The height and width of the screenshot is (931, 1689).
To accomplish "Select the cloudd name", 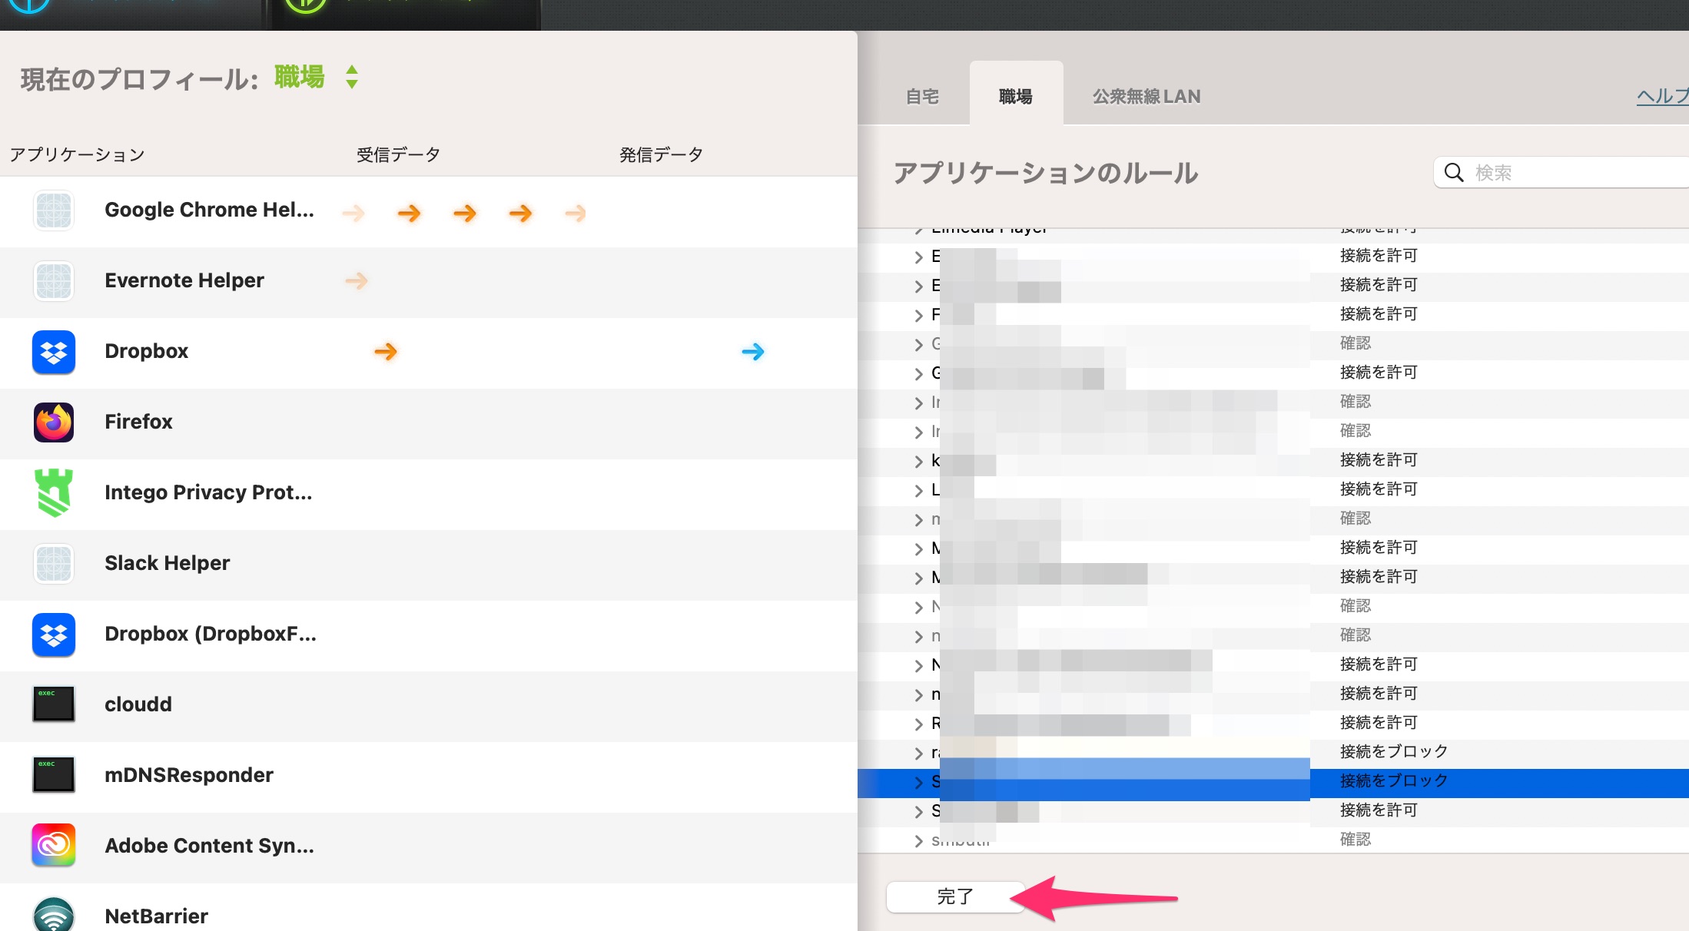I will coord(138,704).
